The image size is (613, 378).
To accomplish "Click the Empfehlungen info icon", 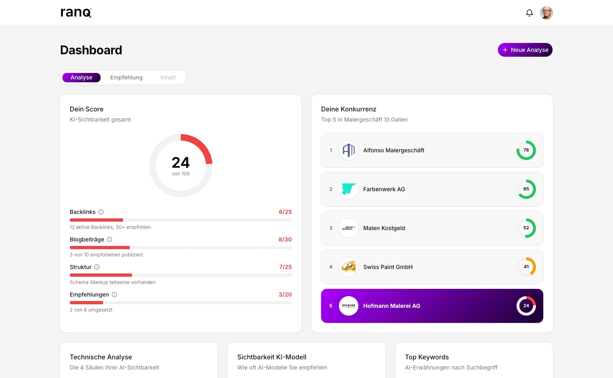I will [114, 295].
